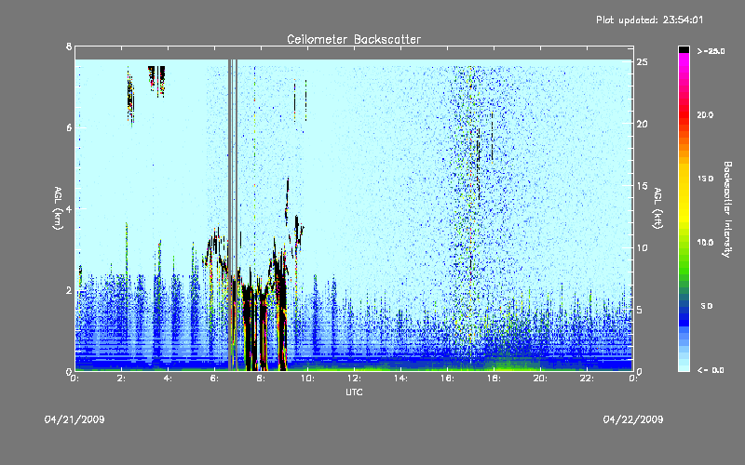Click the 'Plot updated: 23:54:01' timestamp
Screen dimensions: 745x465
[649, 20]
